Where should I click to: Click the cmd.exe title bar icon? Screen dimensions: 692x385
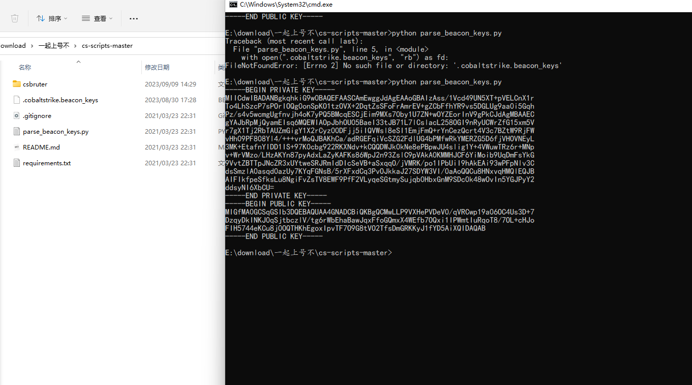coord(233,5)
